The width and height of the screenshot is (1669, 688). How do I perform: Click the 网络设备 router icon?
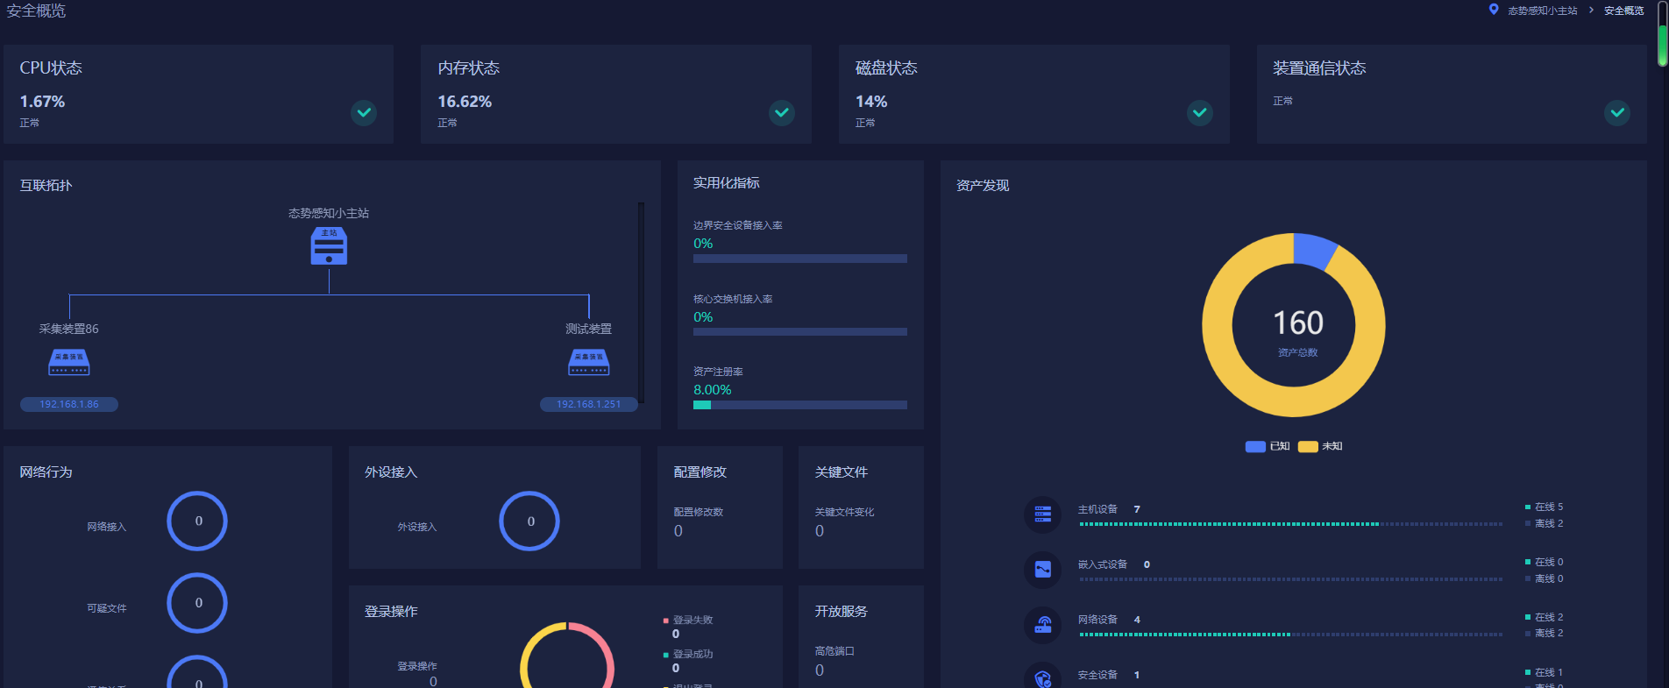(1043, 625)
